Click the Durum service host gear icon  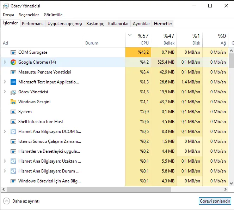click(13, 171)
